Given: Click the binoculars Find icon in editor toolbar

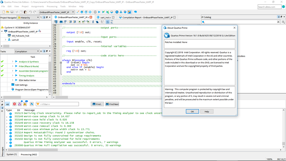Looking at the screenshot, I should click(61, 22).
